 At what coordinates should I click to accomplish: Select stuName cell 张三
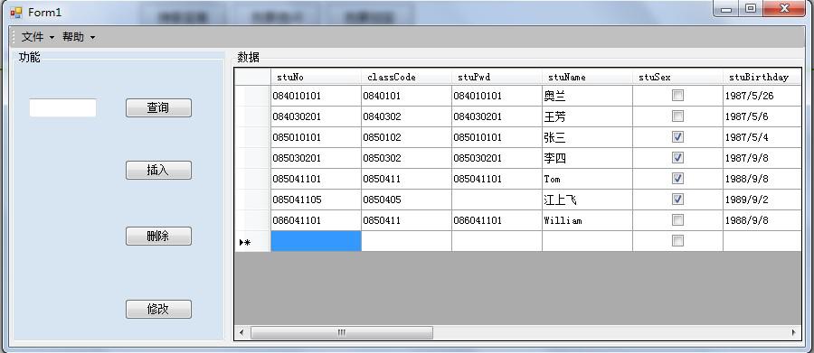coord(587,137)
